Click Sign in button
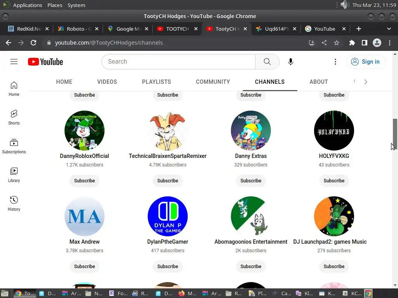 [x=366, y=62]
